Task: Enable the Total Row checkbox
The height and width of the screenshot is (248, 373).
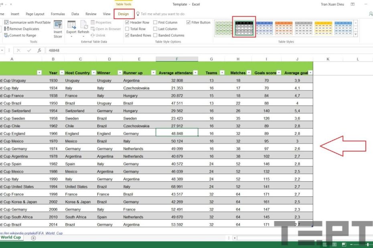Action: coord(127,29)
